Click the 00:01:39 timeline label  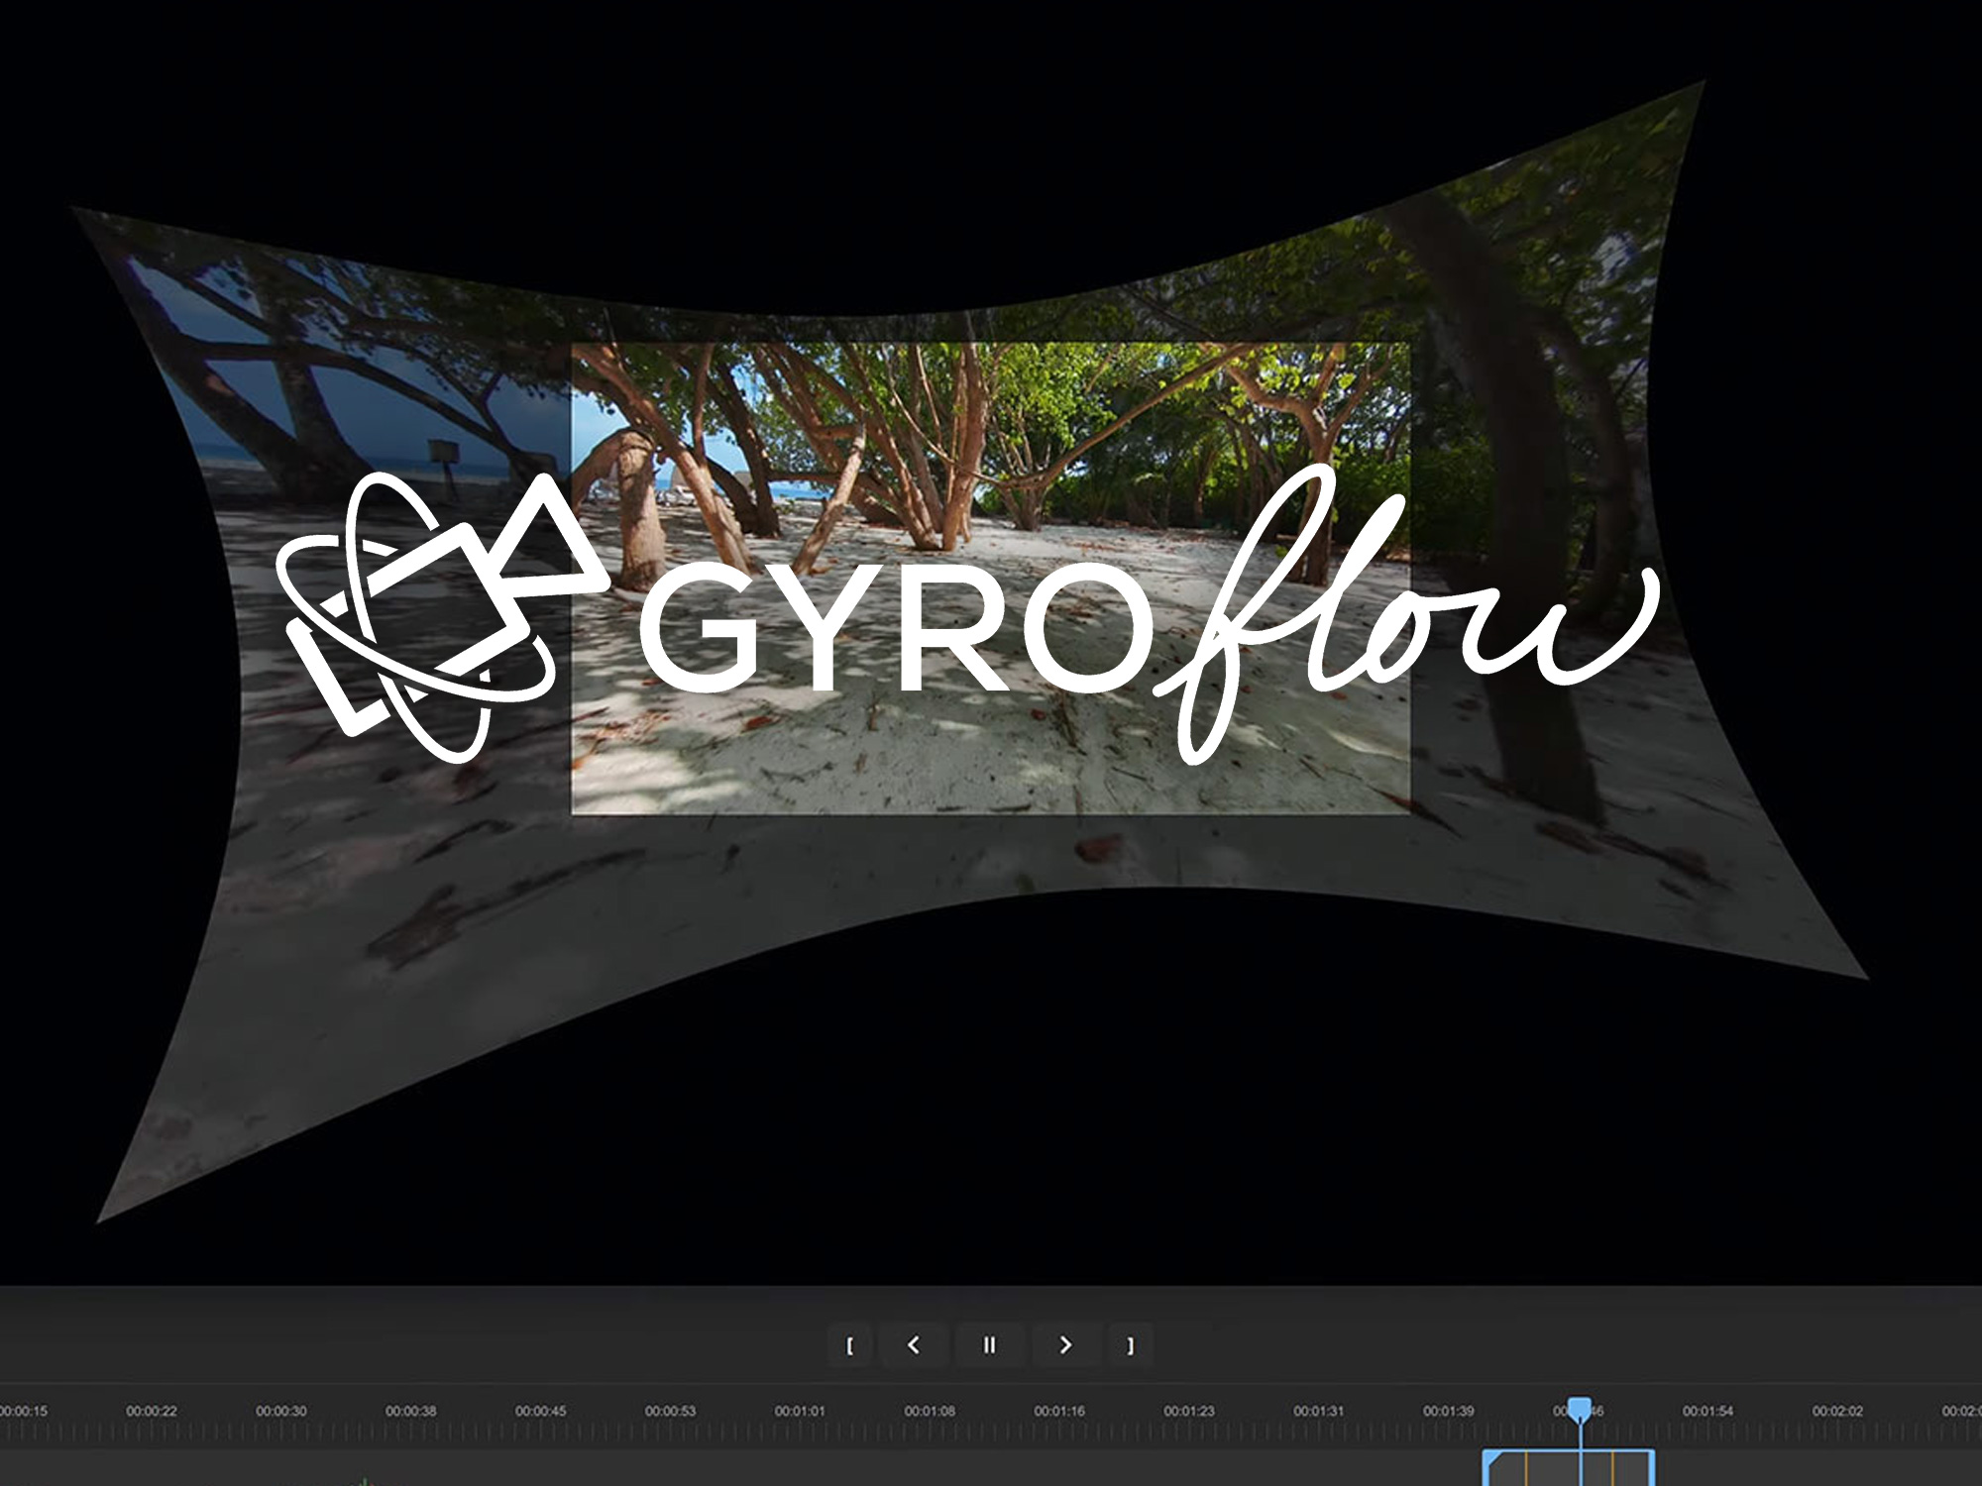pos(1449,1411)
